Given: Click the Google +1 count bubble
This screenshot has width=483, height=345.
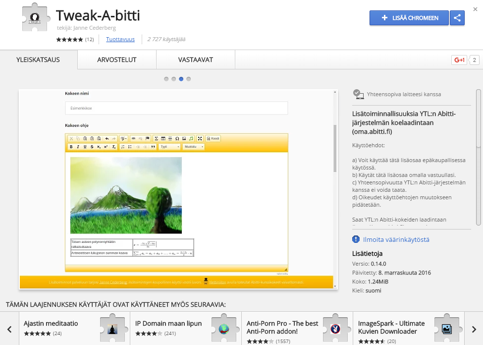Looking at the screenshot, I should [x=475, y=60].
